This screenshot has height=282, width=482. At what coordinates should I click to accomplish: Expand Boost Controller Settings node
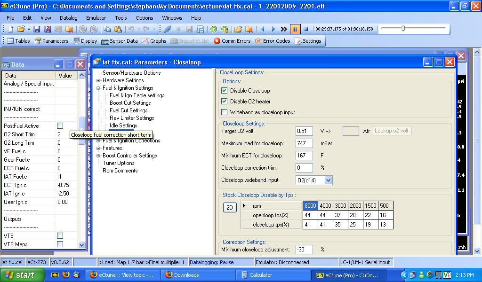[x=98, y=156]
